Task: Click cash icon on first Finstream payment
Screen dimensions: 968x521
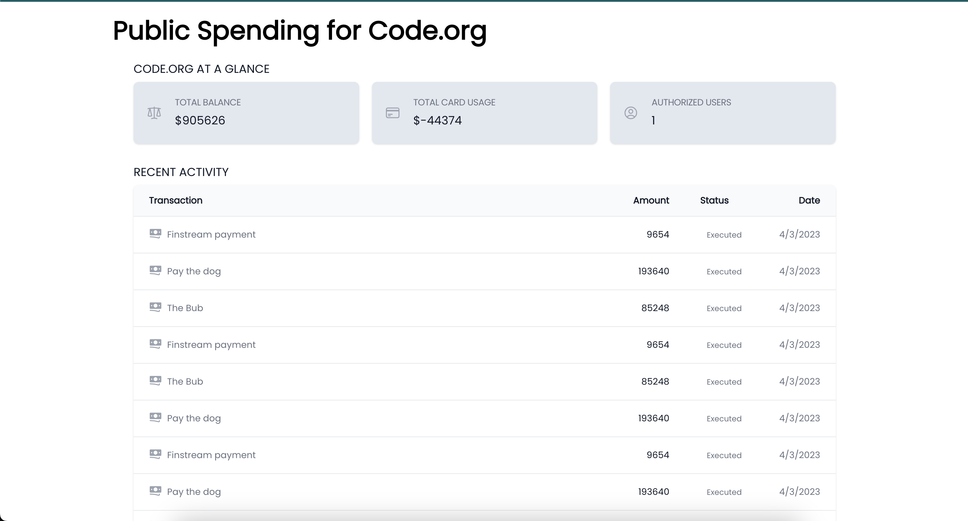Action: (x=155, y=234)
